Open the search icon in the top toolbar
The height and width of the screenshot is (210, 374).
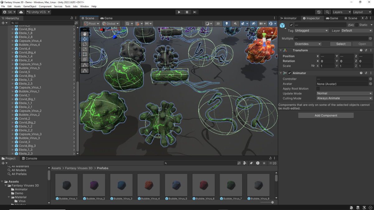(x=327, y=12)
